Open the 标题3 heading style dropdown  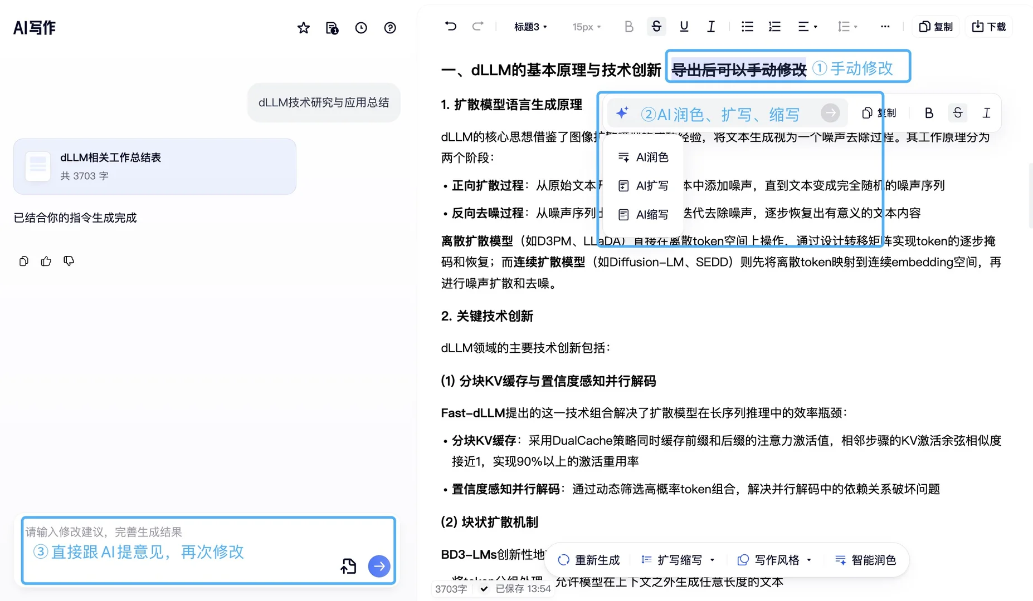pyautogui.click(x=530, y=27)
